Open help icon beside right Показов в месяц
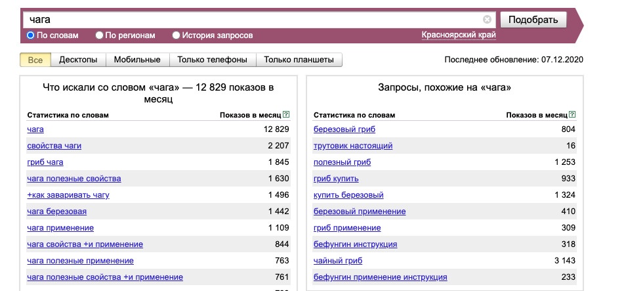The height and width of the screenshot is (291, 626). click(572, 115)
